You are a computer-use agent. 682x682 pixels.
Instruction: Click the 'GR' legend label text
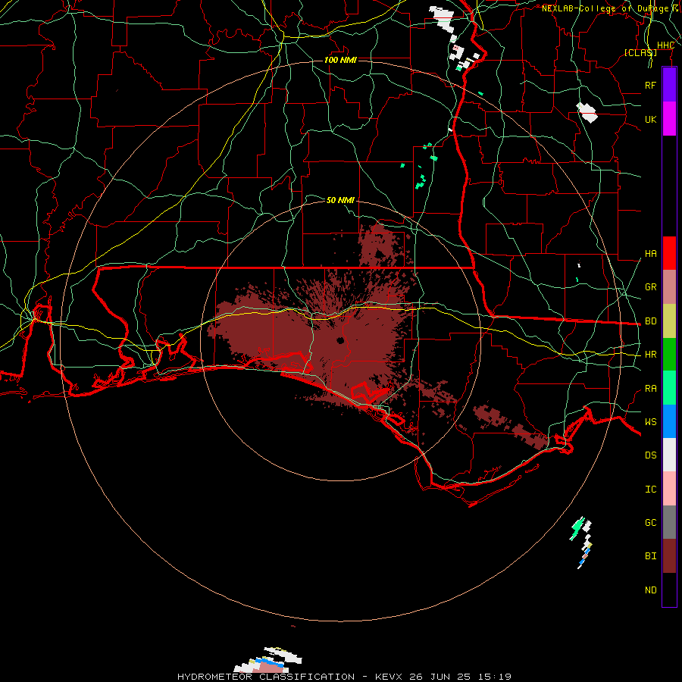pyautogui.click(x=650, y=287)
